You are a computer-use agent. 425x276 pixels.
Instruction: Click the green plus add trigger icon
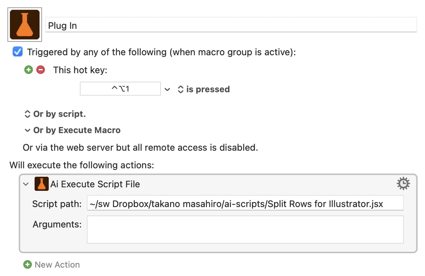29,70
